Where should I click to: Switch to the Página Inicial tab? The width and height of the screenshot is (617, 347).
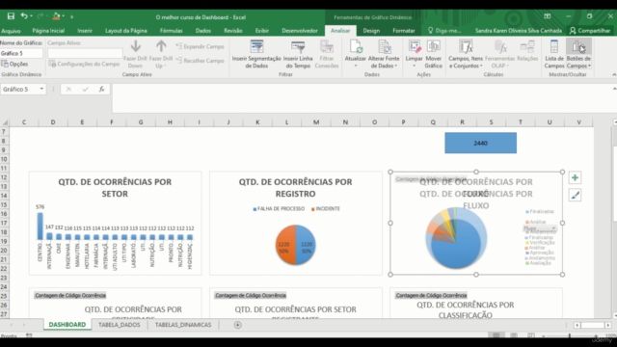(48, 31)
